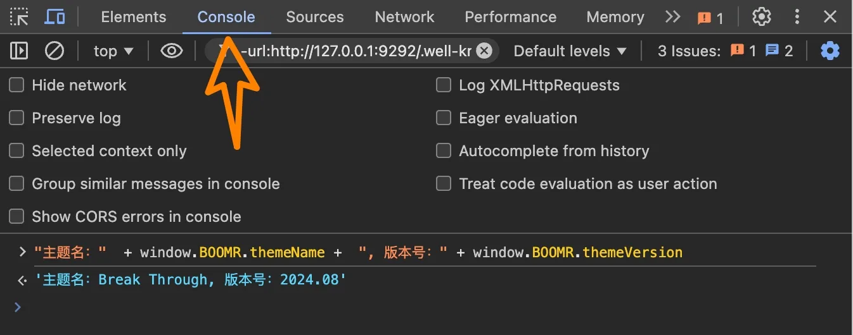The height and width of the screenshot is (335, 853).
Task: Show console sidebar icon
Action: click(20, 51)
